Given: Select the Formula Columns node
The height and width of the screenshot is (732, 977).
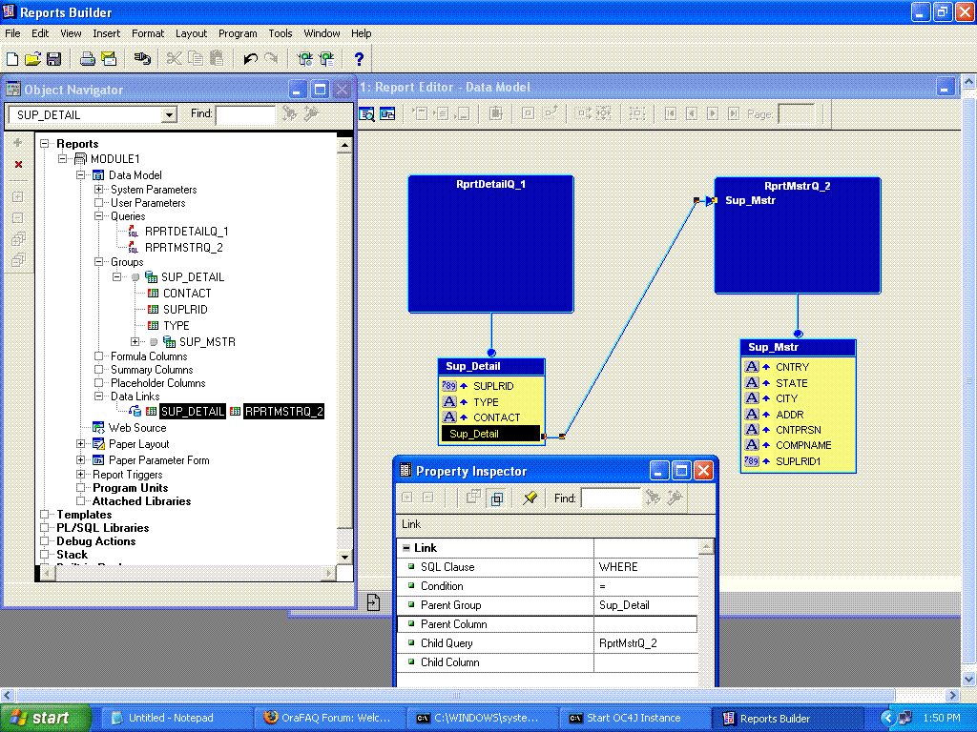Looking at the screenshot, I should click(149, 356).
